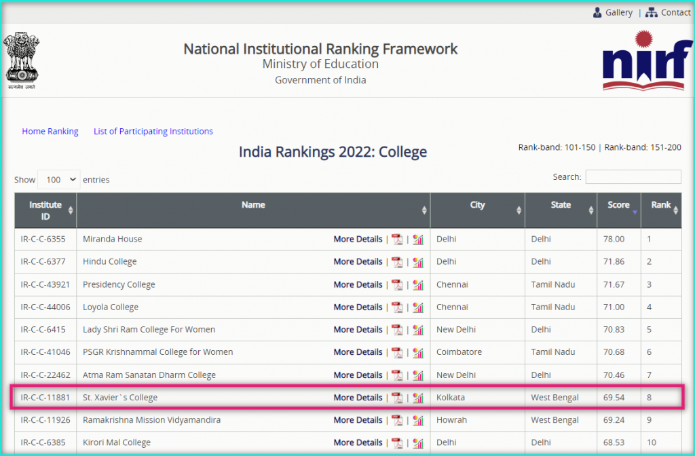Open the graph icon for PSGR Krishnammal College
The image size is (695, 456).
(418, 352)
